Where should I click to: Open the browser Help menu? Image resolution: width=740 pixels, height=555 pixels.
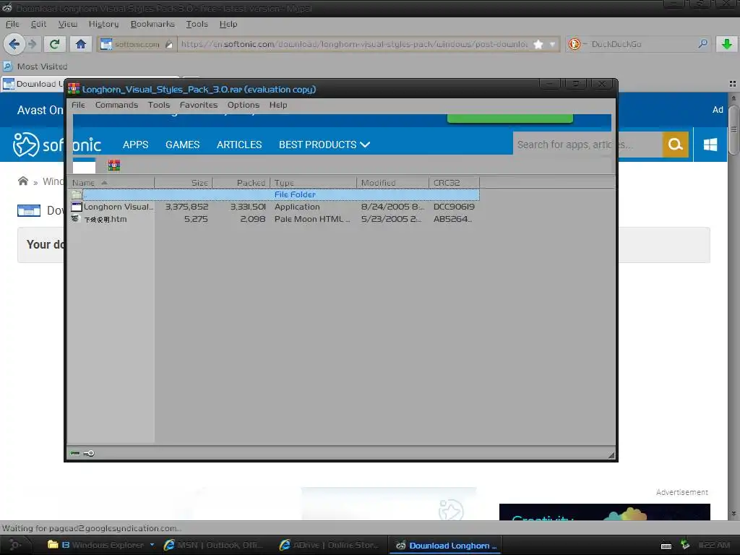click(x=228, y=24)
